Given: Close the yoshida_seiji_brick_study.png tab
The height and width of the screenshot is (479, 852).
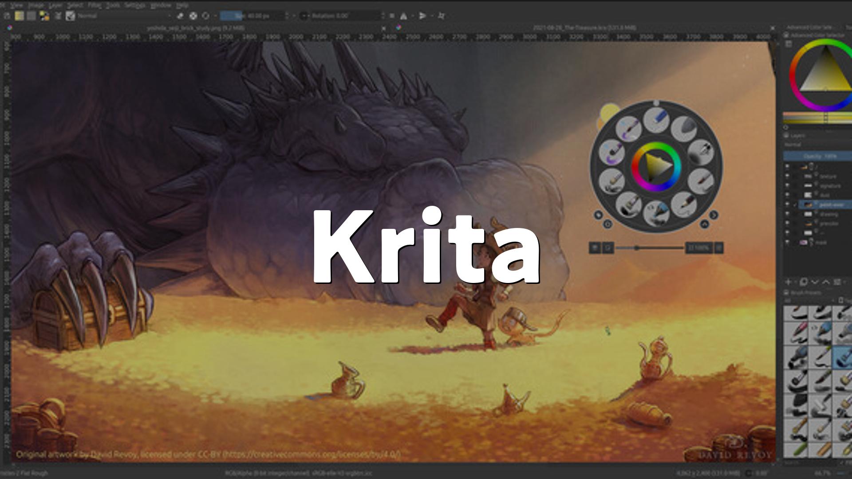Looking at the screenshot, I should click(x=384, y=28).
